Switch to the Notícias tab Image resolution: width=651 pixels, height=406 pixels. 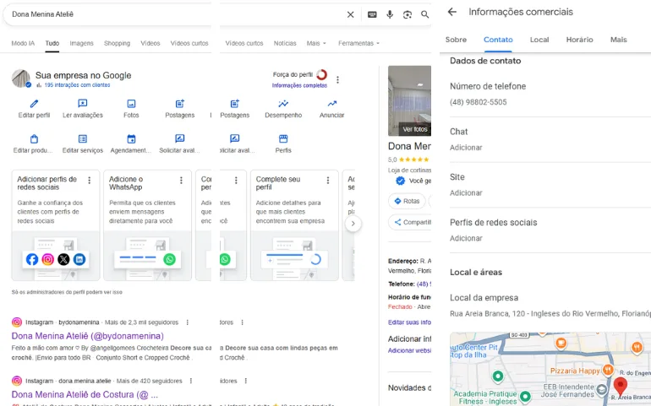(x=285, y=43)
